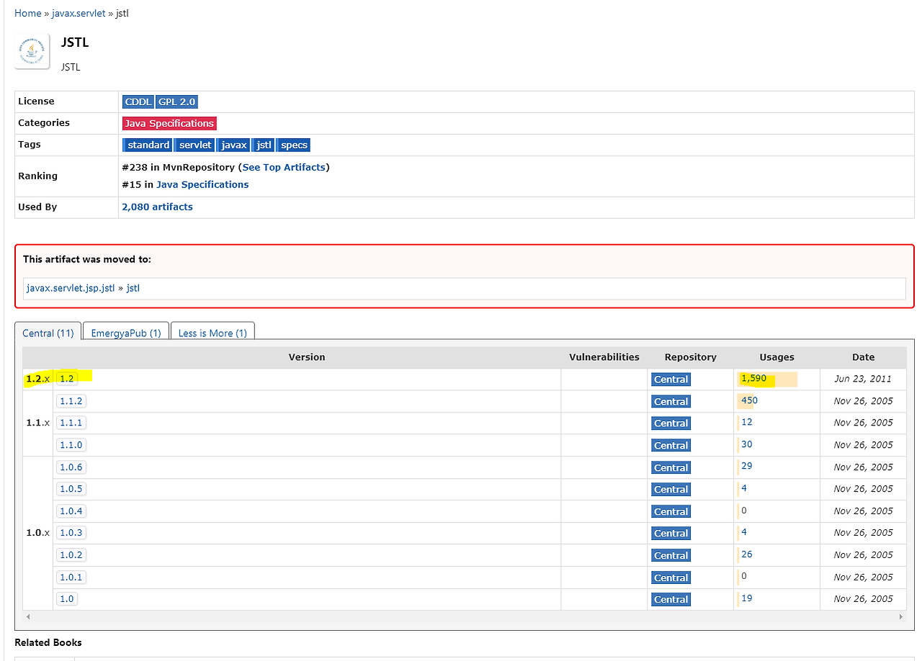Click Central badge in version 1.0.5 row
Image resolution: width=922 pixels, height=661 pixels.
pos(671,490)
